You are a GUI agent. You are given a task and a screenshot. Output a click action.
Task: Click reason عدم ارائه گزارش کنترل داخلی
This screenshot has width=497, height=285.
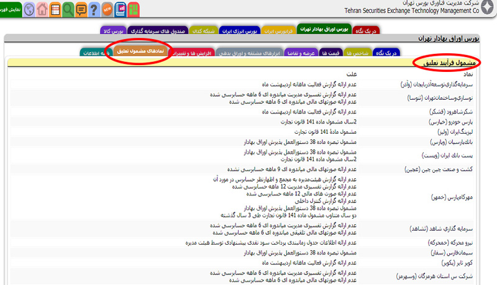[x=326, y=201]
